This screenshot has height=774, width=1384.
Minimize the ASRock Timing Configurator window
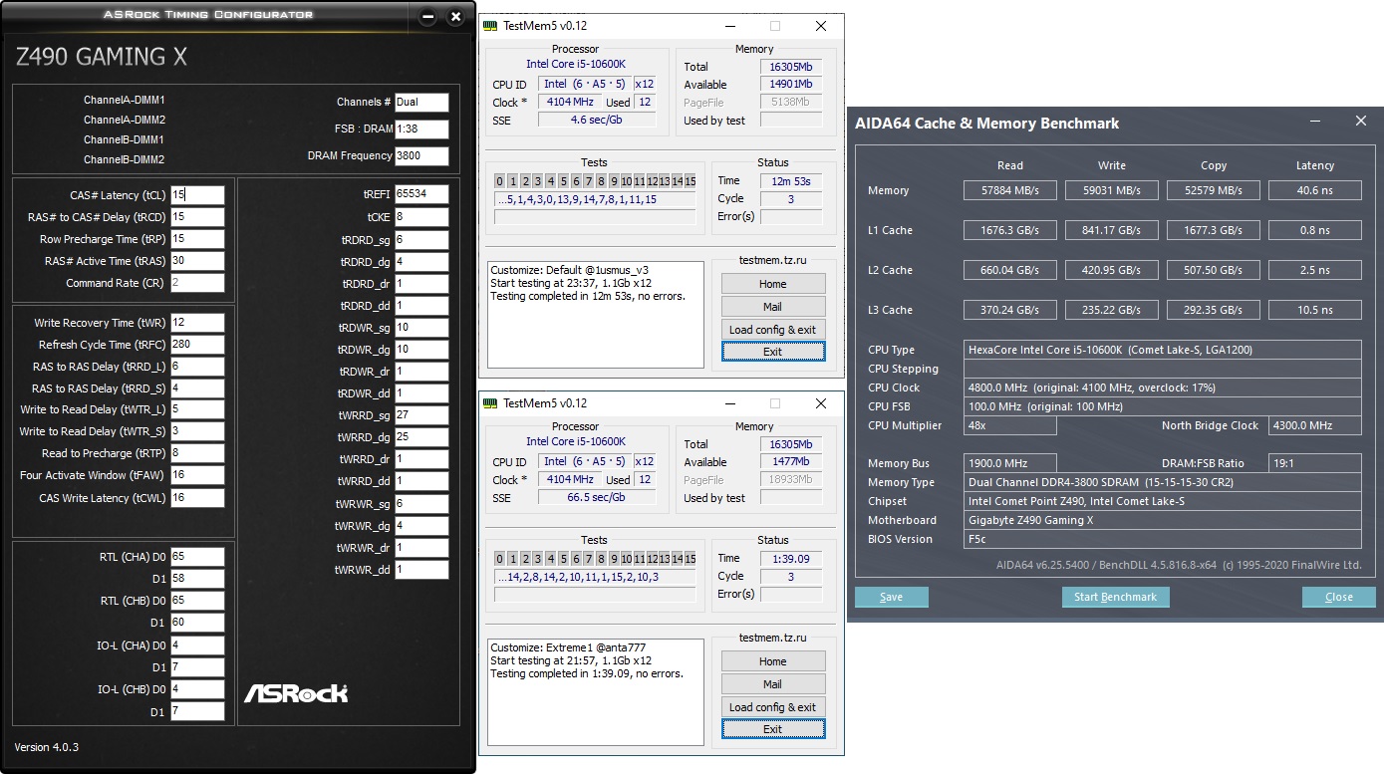coord(427,17)
